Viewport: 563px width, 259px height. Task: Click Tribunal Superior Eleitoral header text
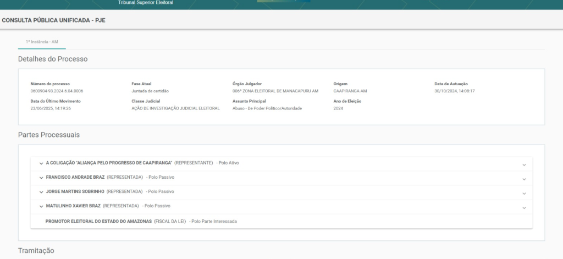[x=146, y=3]
